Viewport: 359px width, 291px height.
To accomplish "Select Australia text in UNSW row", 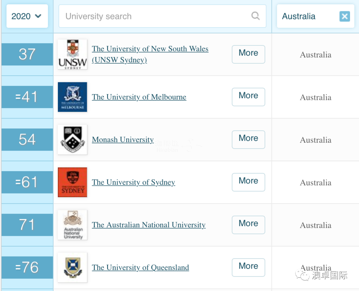I will click(315, 55).
